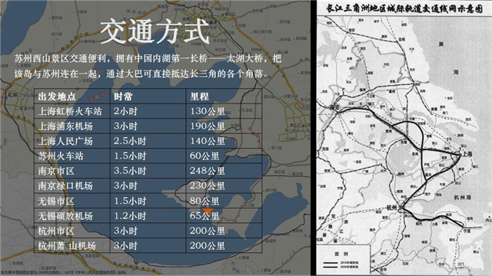492x276 pixels.
Task: Select the 出发地点 header cell
Action: [72, 96]
